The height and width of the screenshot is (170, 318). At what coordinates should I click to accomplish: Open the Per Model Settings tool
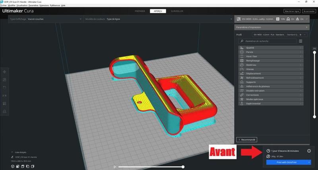tap(4, 103)
